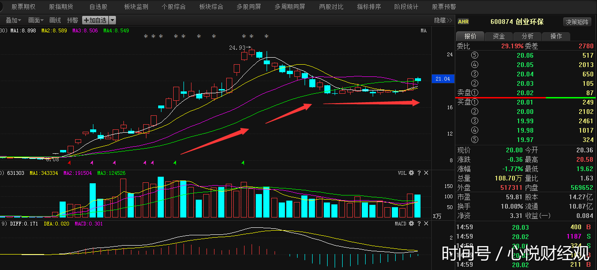Open the arrow dropdown beside 加自选

pyautogui.click(x=112, y=20)
